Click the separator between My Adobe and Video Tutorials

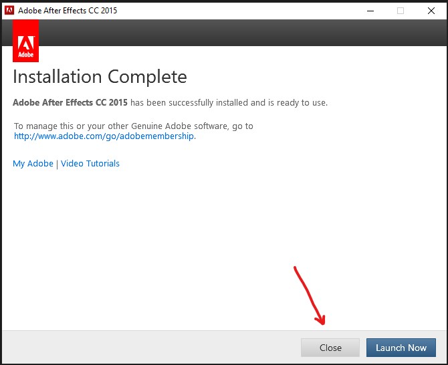[57, 163]
